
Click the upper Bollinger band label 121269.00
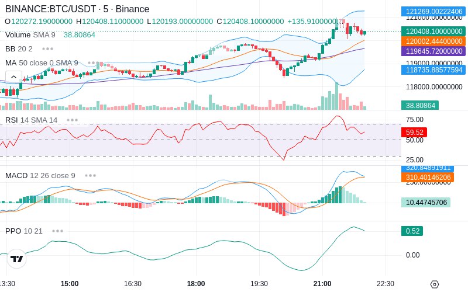pos(433,12)
